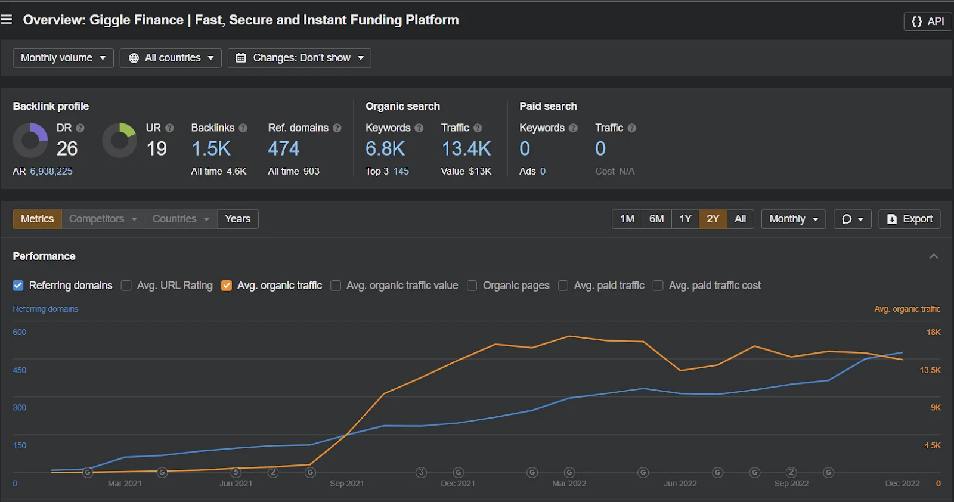Enable the Avg. paid traffic checkbox
Screen dimensions: 954x502
563,286
